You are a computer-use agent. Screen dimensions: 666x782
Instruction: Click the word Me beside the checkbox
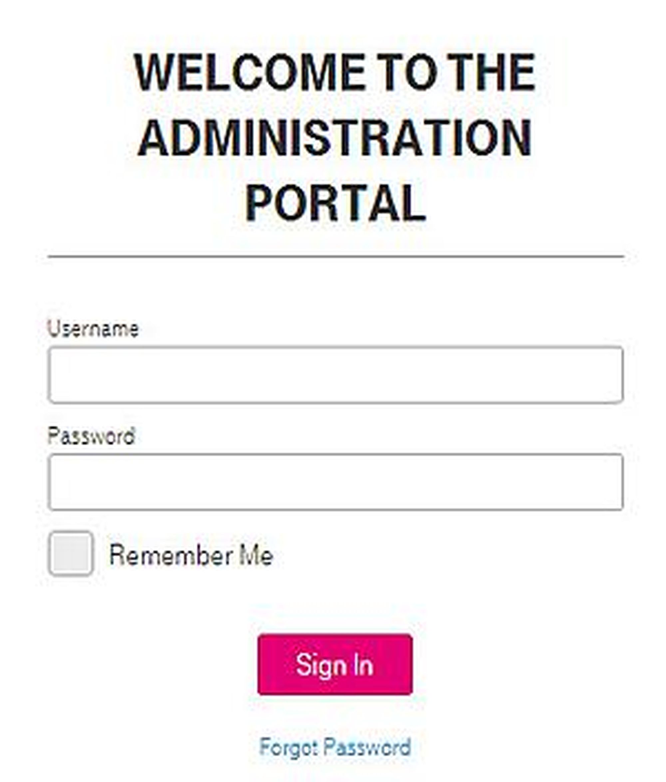click(x=256, y=555)
